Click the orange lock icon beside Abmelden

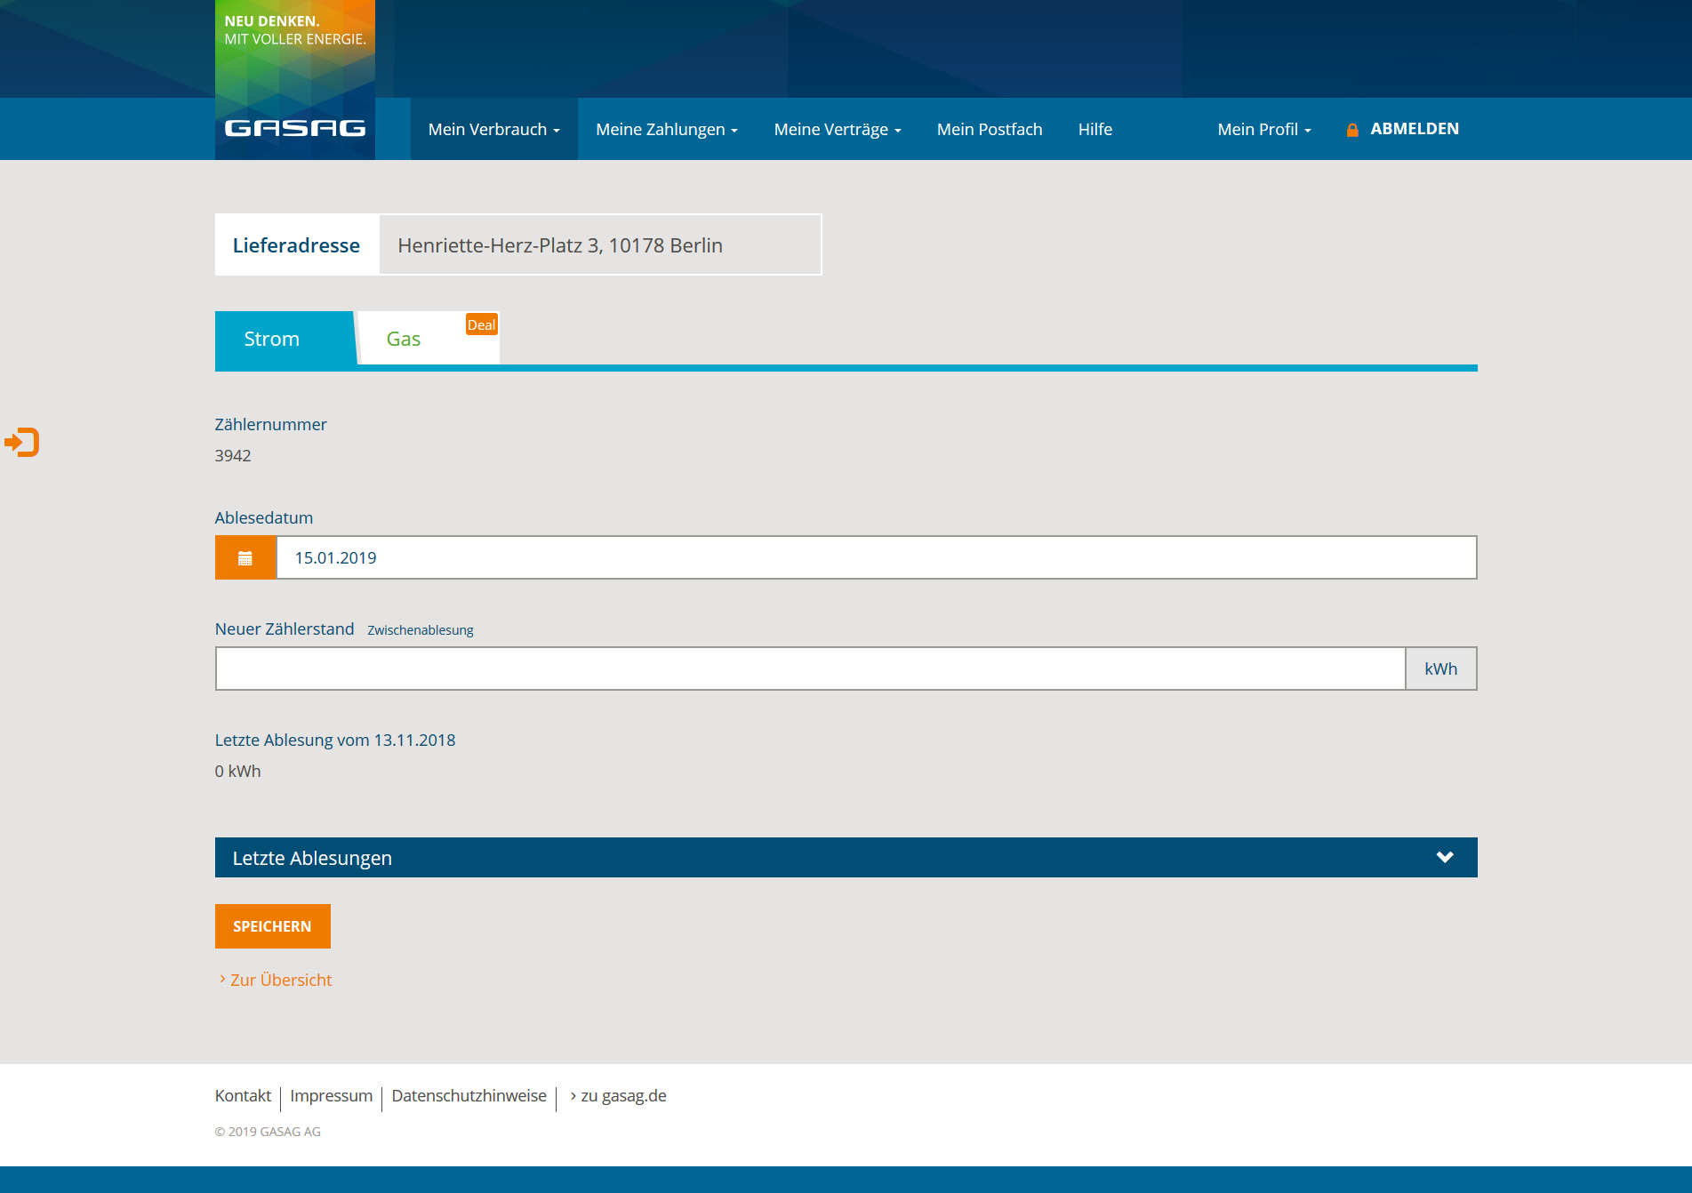[x=1351, y=130]
